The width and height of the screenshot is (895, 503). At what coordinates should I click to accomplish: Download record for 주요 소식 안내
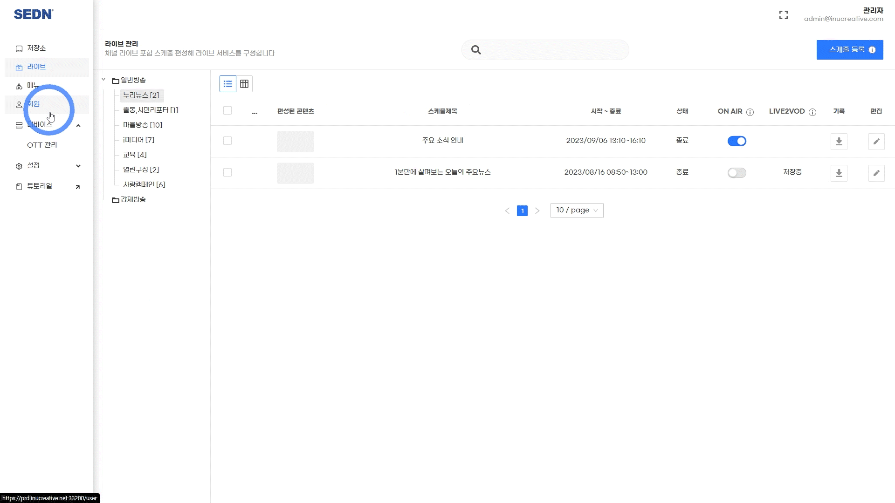[x=839, y=141]
